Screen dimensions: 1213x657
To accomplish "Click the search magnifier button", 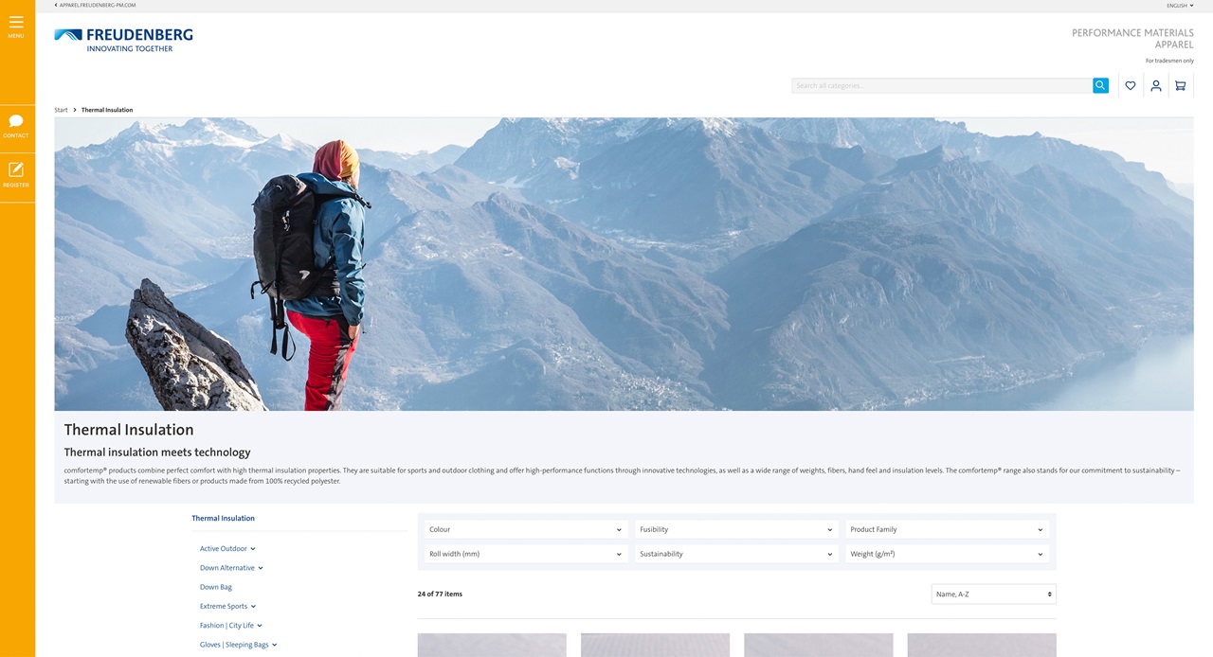I will (x=1099, y=85).
